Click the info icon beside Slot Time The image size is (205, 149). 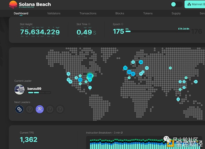click(x=90, y=24)
